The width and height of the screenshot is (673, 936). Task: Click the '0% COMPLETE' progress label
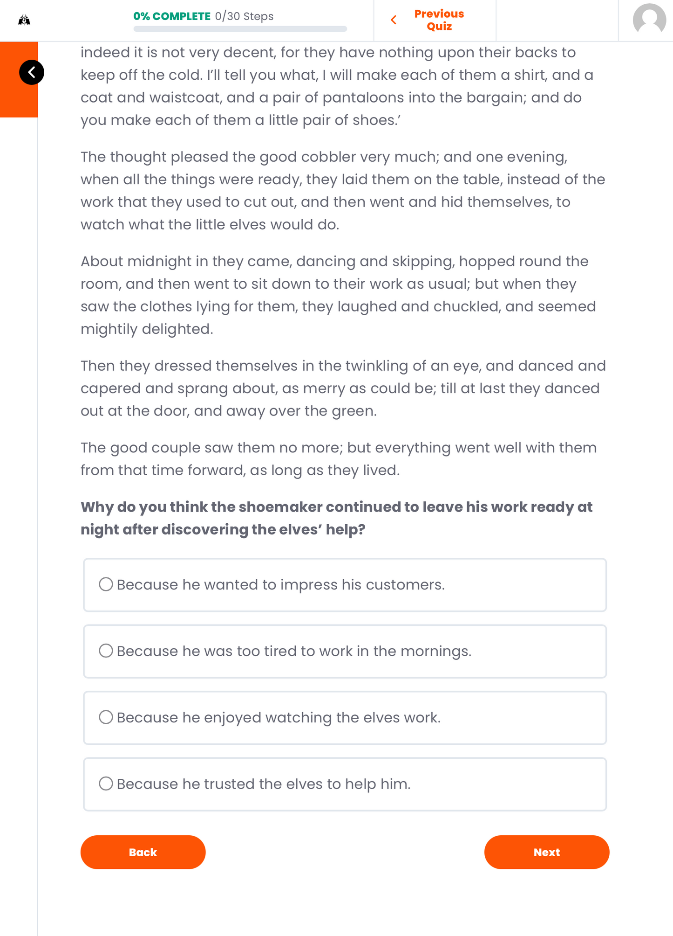(x=172, y=16)
